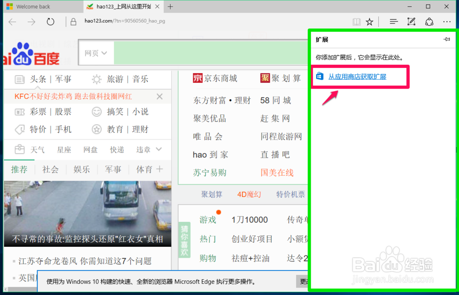Click the 星座 tool link
The image size is (459, 295).
[64, 150]
